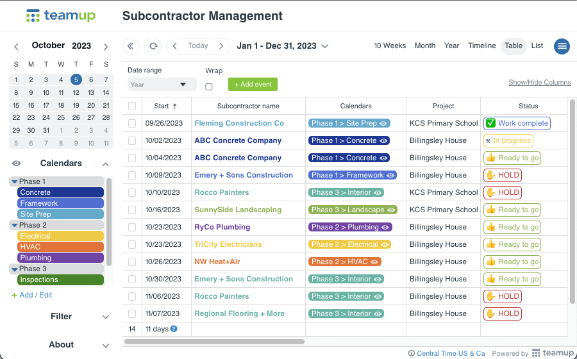577x359 pixels.
Task: Click the eye icon on the Phase 2 > HVAC tag
Action: 374,262
